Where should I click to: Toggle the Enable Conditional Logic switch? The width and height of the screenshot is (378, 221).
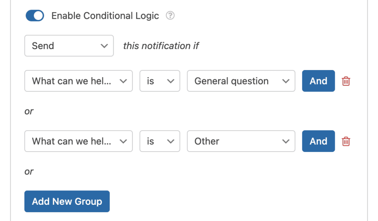pyautogui.click(x=34, y=15)
